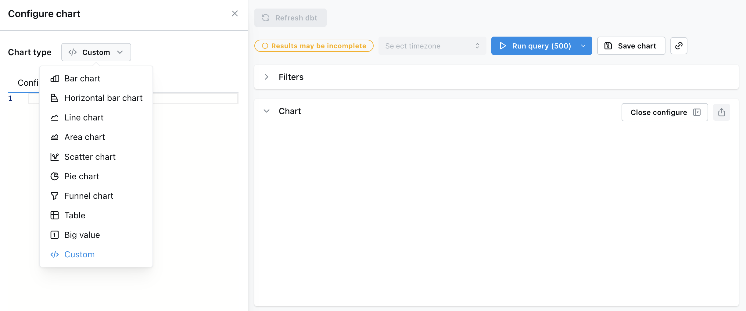Screen dimensions: 746x311
Task: Choose Scatter chart type
Action: point(96,157)
